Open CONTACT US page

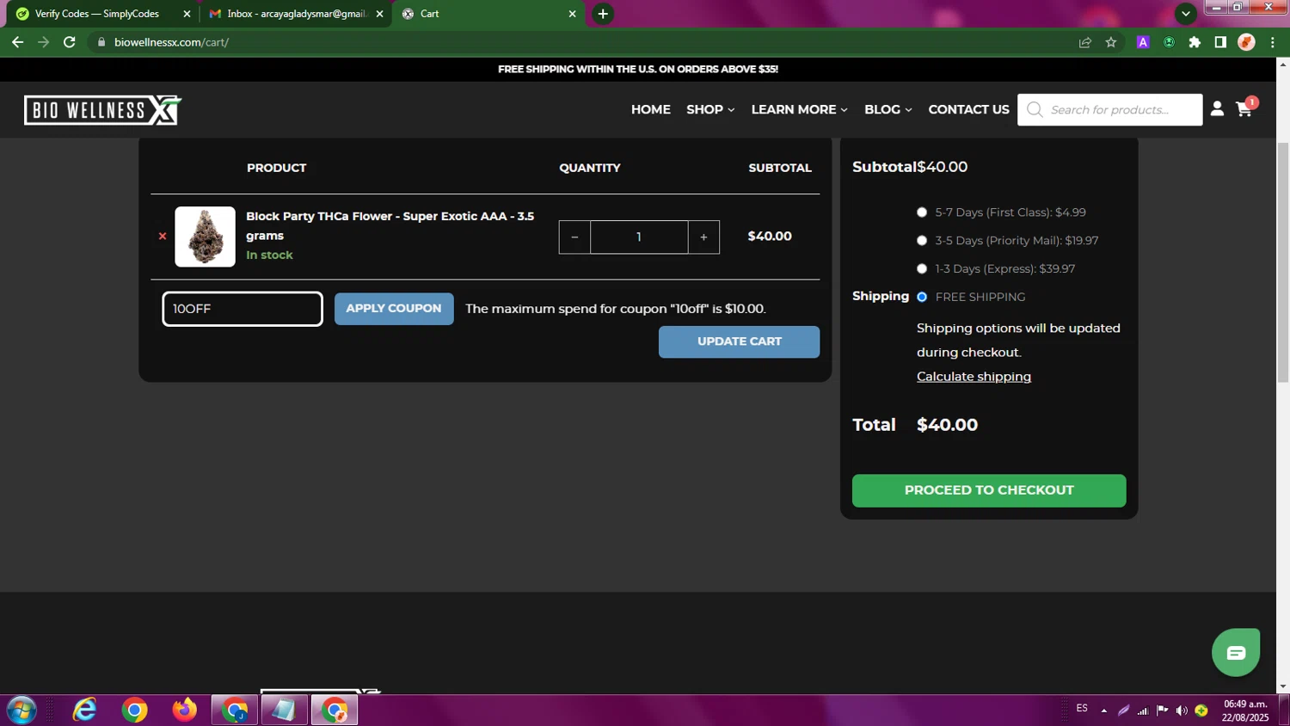968,109
